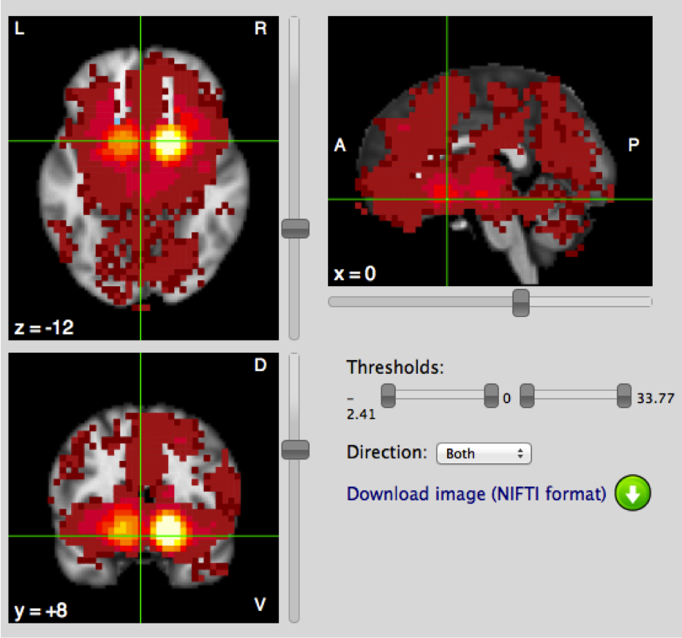Open the Download image (NIFTI format) link
This screenshot has height=638, width=682.
pyautogui.click(x=476, y=494)
